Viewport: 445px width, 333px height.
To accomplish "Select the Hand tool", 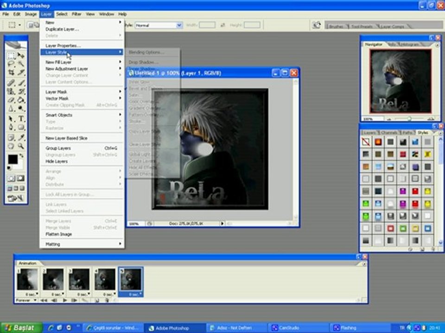I will click(11, 146).
